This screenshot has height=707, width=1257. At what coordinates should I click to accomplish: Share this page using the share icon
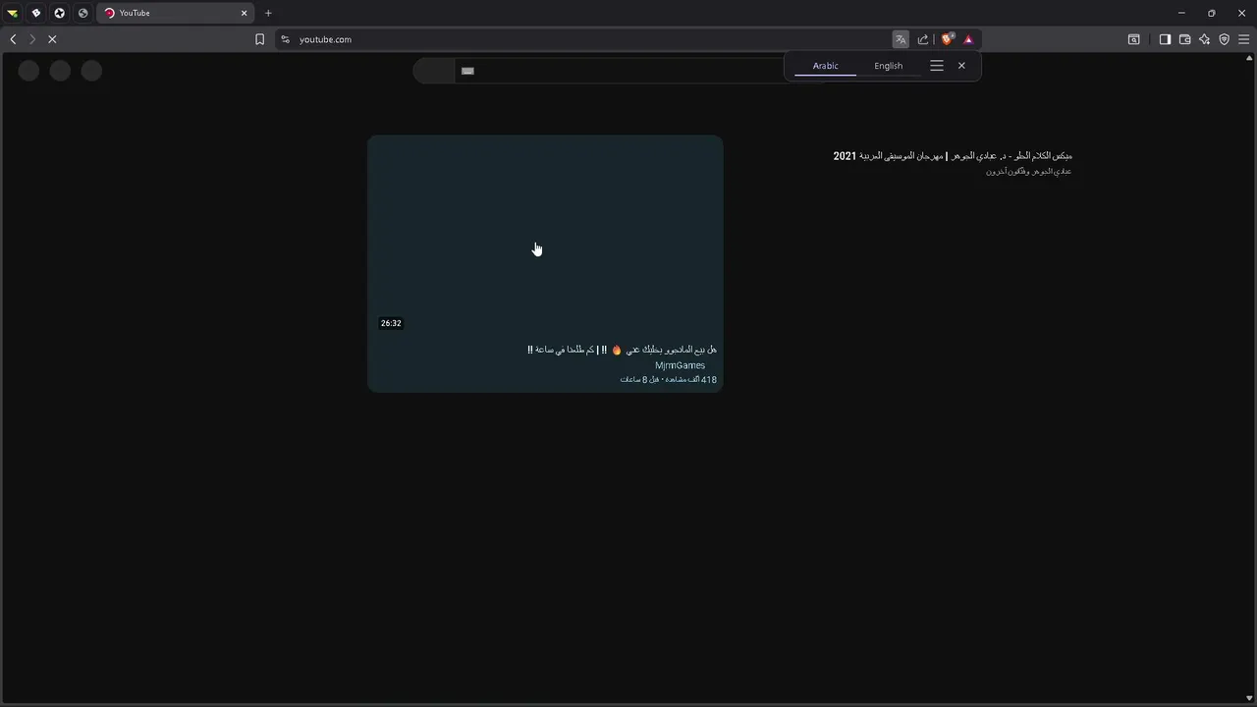(923, 39)
